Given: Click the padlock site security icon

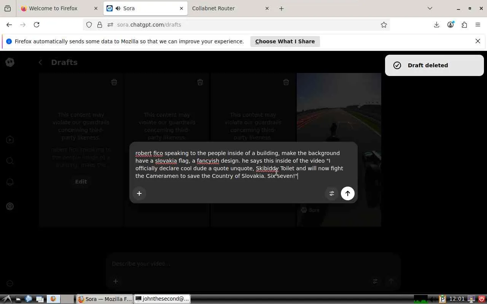Looking at the screenshot, I should click(x=100, y=25).
